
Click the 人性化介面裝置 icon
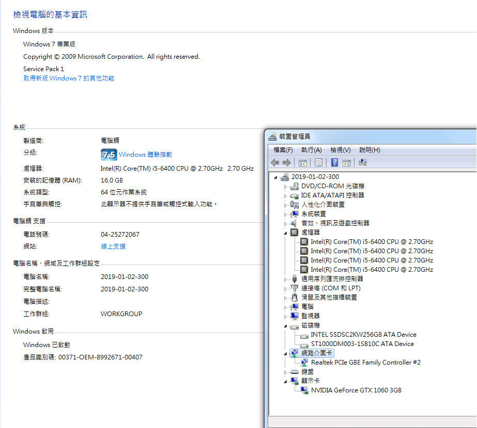pos(294,205)
